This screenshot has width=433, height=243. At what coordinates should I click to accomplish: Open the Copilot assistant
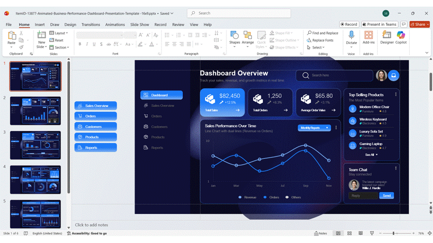coord(401,38)
